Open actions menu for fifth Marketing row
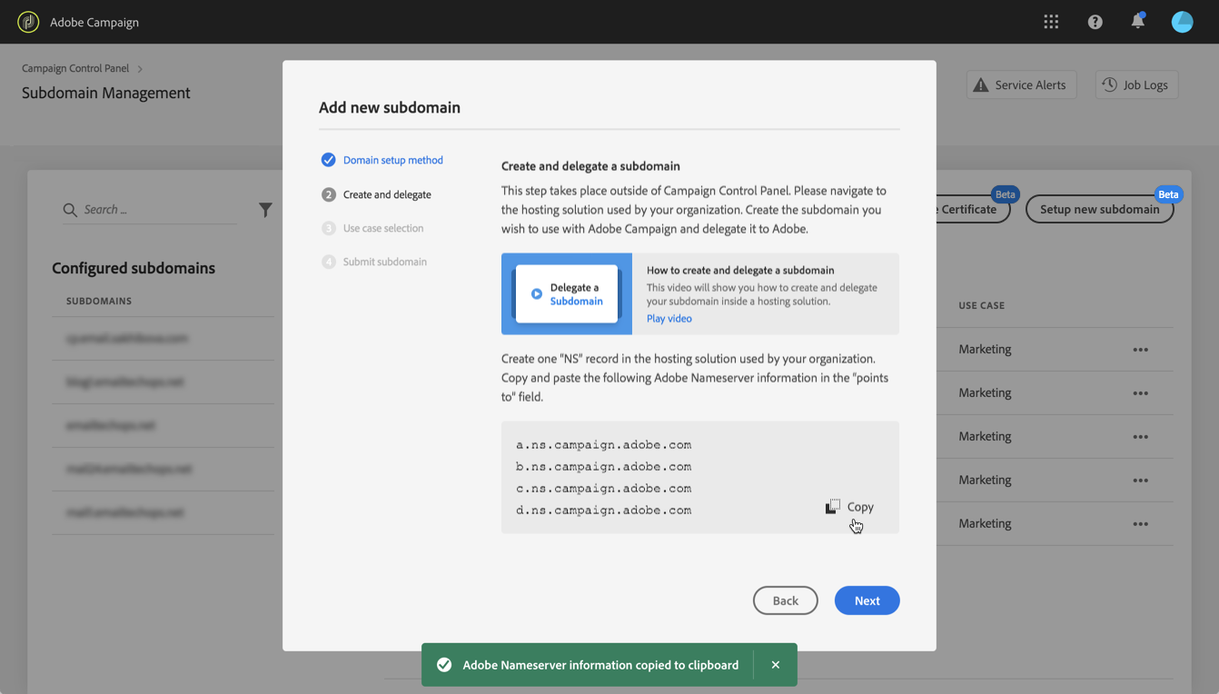The height and width of the screenshot is (694, 1219). coord(1140,524)
